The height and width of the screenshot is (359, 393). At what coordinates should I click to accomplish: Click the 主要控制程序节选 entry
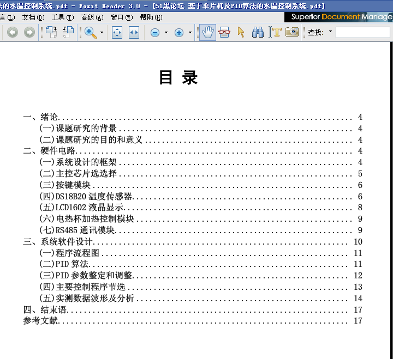pyautogui.click(x=201, y=287)
